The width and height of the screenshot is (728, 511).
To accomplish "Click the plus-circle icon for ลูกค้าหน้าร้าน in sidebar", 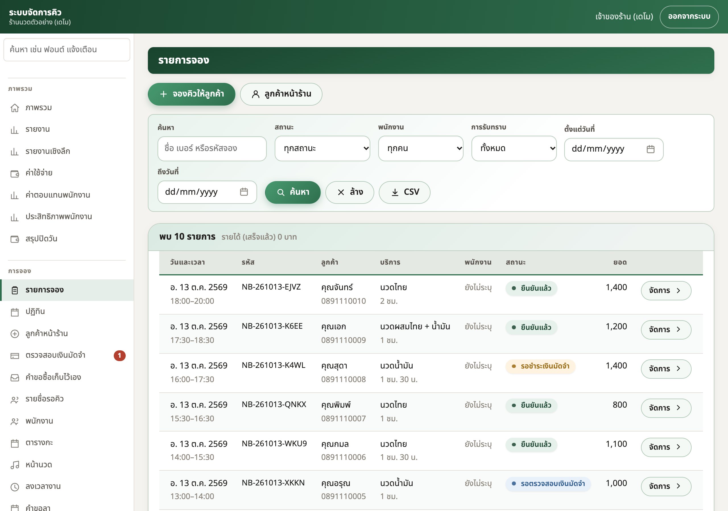I will pyautogui.click(x=15, y=334).
